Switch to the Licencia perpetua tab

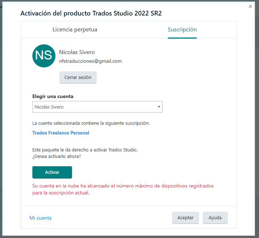[x=75, y=30]
